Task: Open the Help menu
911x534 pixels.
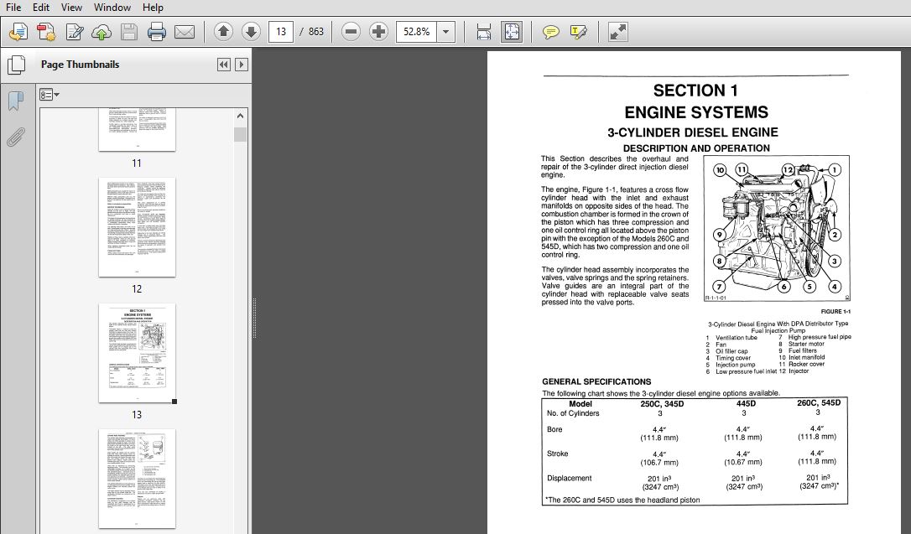Action: pyautogui.click(x=153, y=8)
